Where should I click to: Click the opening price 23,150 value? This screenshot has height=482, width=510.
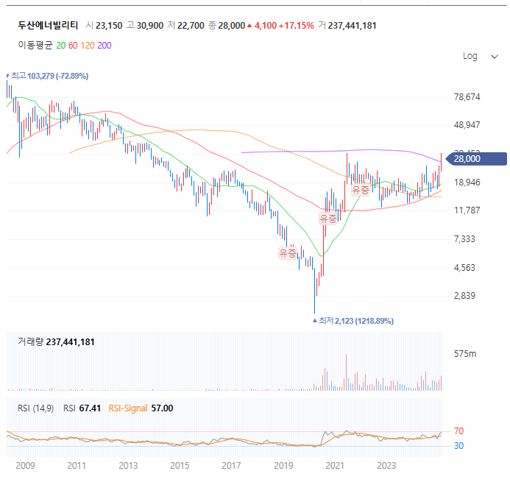pyautogui.click(x=109, y=26)
